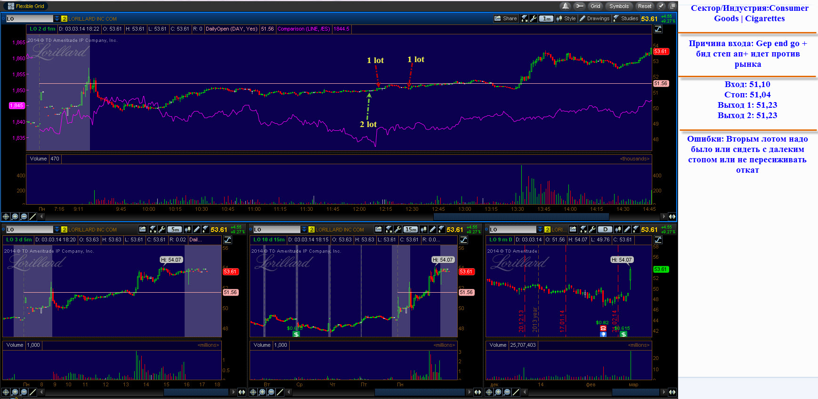Click the Comparison (LINE, /ES) label
818x399 pixels.
coord(303,29)
